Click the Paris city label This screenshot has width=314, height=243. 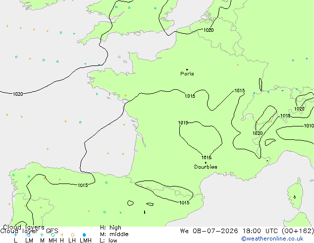(x=187, y=74)
